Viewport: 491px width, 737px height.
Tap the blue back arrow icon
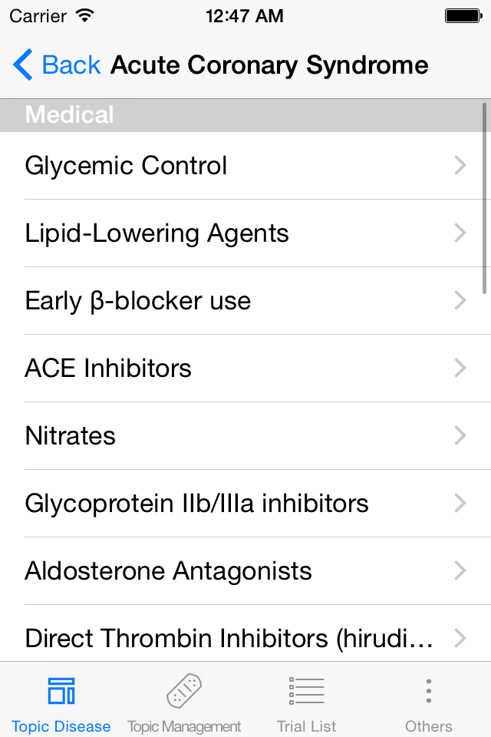(x=22, y=64)
